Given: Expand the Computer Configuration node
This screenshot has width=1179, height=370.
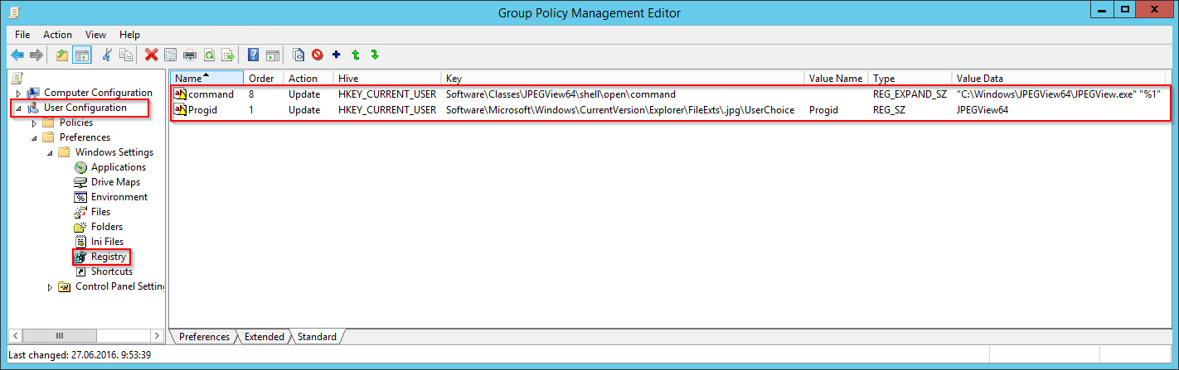Looking at the screenshot, I should 17,94.
